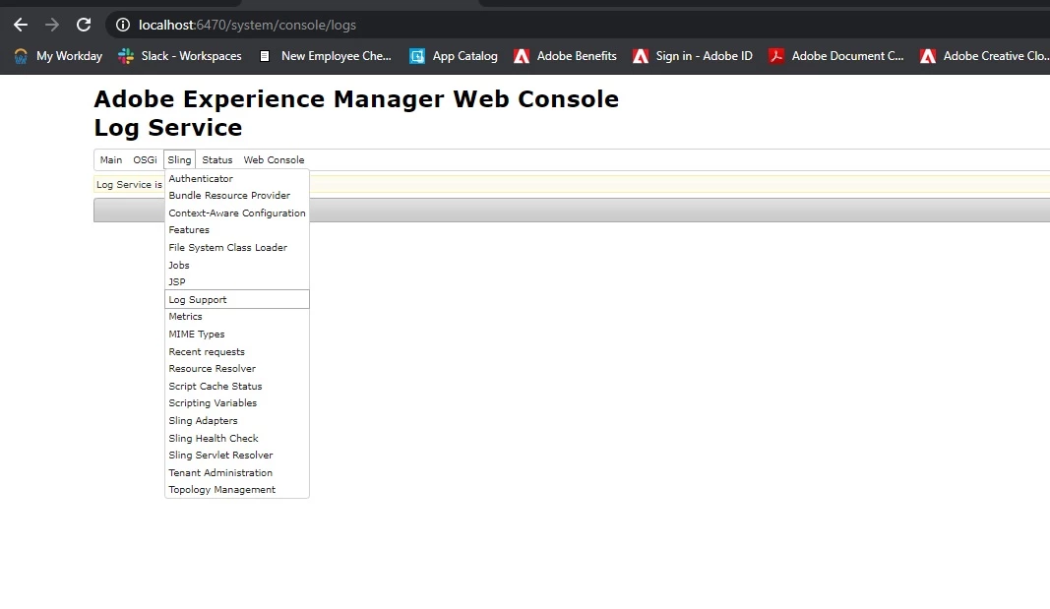Open the New Employee Che... bookmark
Image resolution: width=1050 pixels, height=609 pixels.
325,56
